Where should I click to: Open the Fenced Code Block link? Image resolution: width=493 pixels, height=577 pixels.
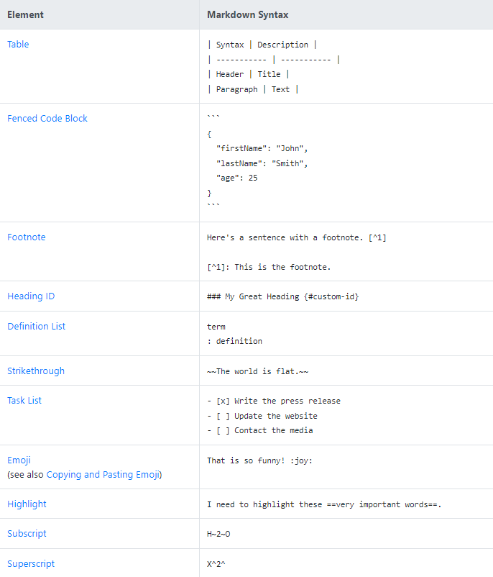[47, 119]
